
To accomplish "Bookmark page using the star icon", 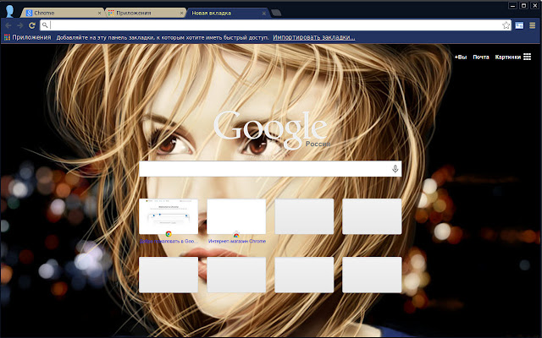I will coord(506,25).
